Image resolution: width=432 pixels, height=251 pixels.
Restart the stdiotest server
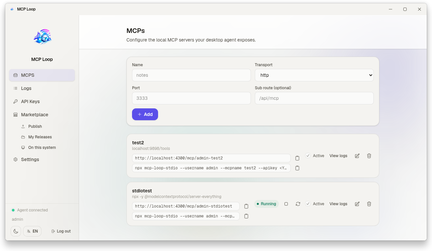[298, 204]
